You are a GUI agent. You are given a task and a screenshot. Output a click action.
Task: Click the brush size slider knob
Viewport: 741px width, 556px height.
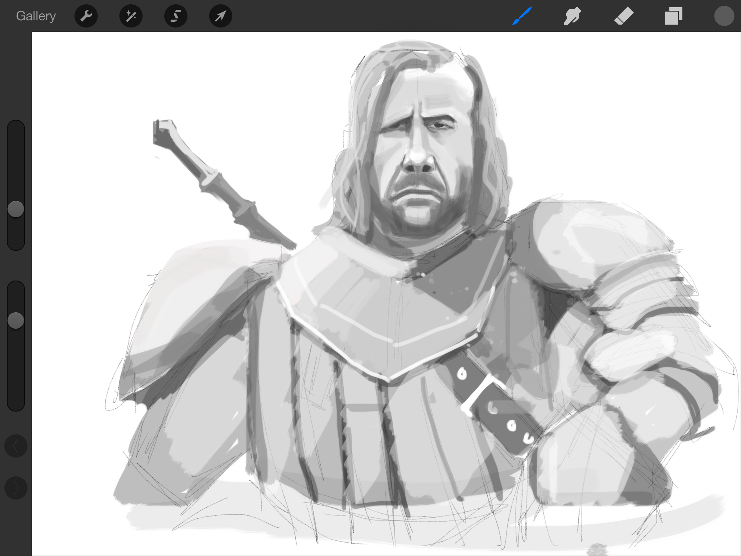click(x=16, y=209)
